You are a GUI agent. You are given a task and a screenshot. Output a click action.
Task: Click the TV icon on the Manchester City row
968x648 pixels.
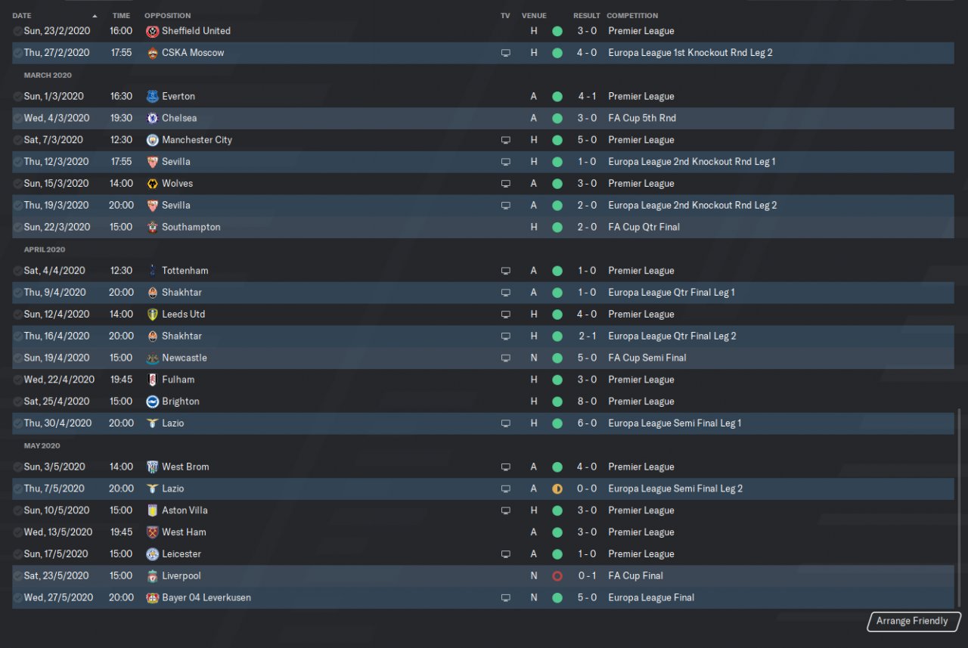(x=506, y=141)
